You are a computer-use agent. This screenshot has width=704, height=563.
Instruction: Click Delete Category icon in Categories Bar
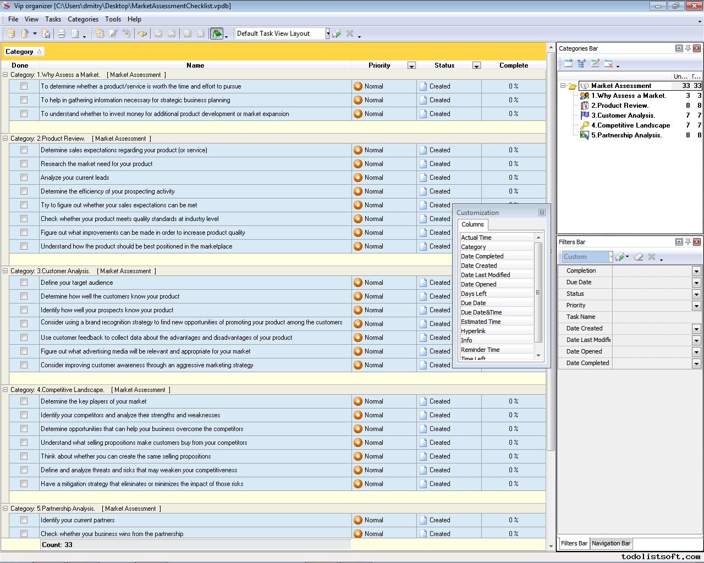[608, 64]
